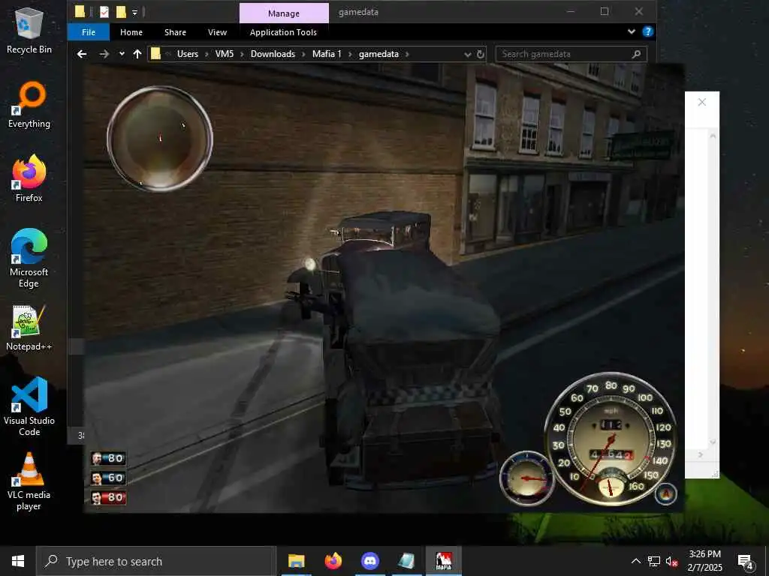Click the New folder quick access icon
This screenshot has height=576, width=769.
[121, 12]
